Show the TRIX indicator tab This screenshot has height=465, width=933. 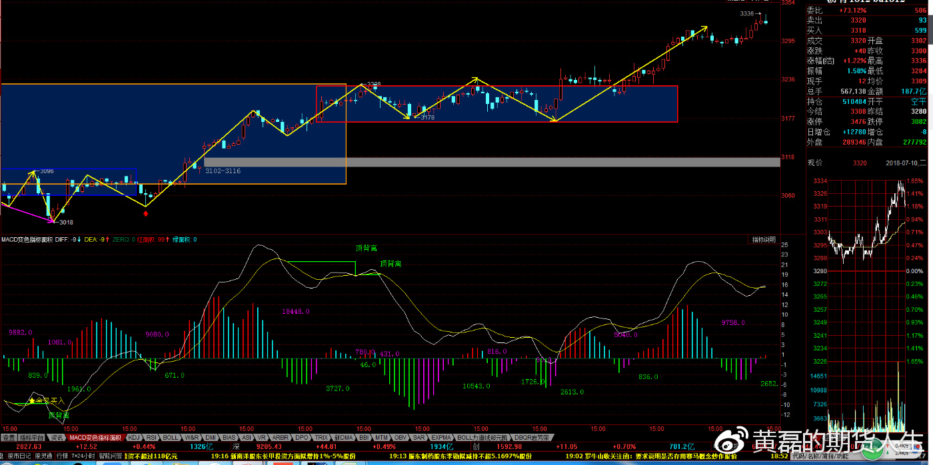coord(321,438)
